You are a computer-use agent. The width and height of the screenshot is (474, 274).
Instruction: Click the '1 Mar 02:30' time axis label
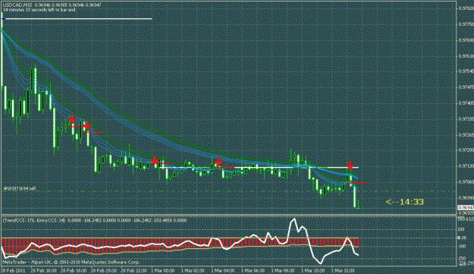193,270
